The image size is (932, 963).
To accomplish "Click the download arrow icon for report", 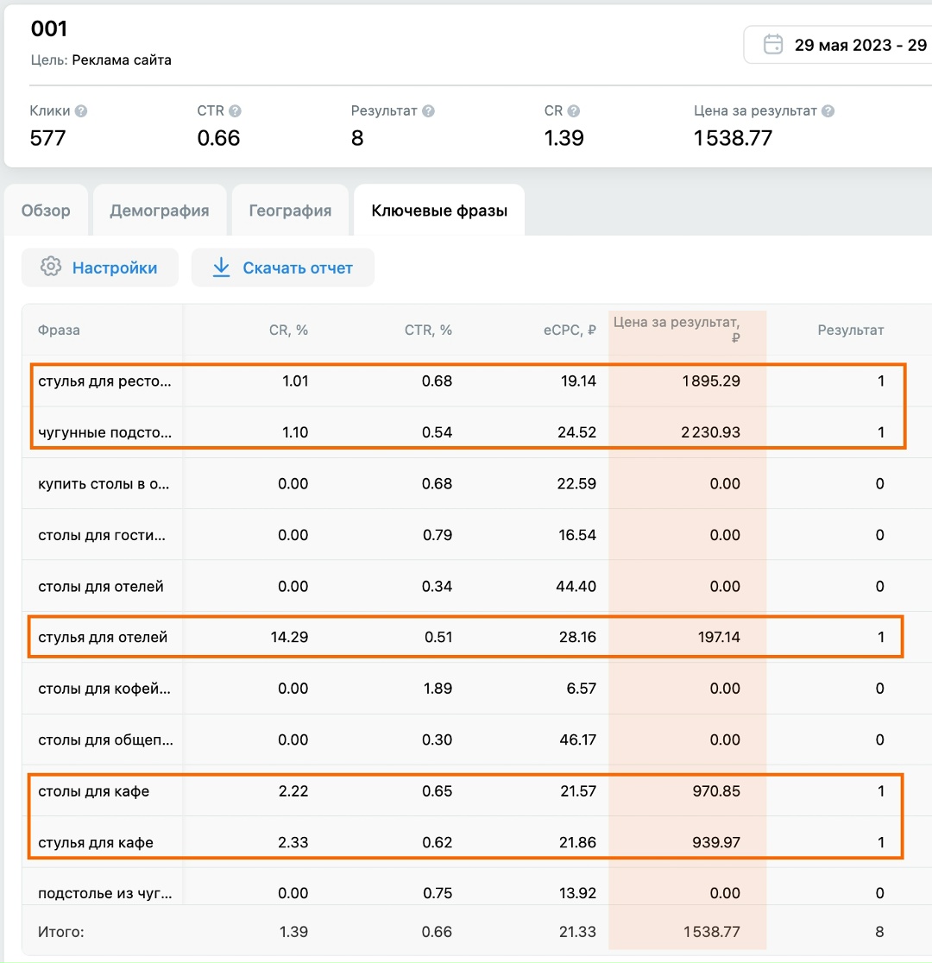I will 221,267.
